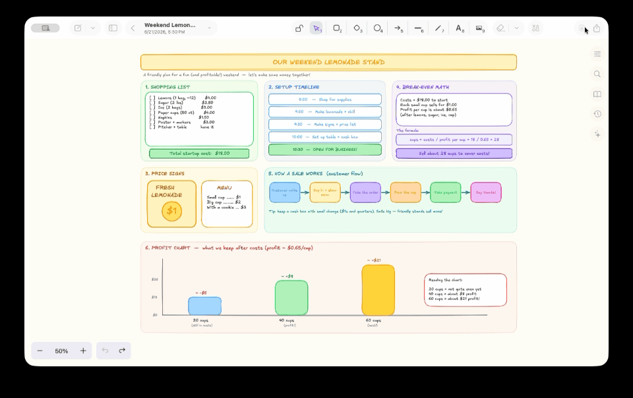This screenshot has width=633, height=398.
Task: Click 'Sell about 28 cups to cover costs!' box
Action: tap(454, 154)
